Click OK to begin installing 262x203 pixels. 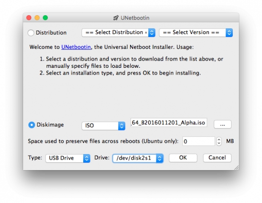(x=183, y=158)
